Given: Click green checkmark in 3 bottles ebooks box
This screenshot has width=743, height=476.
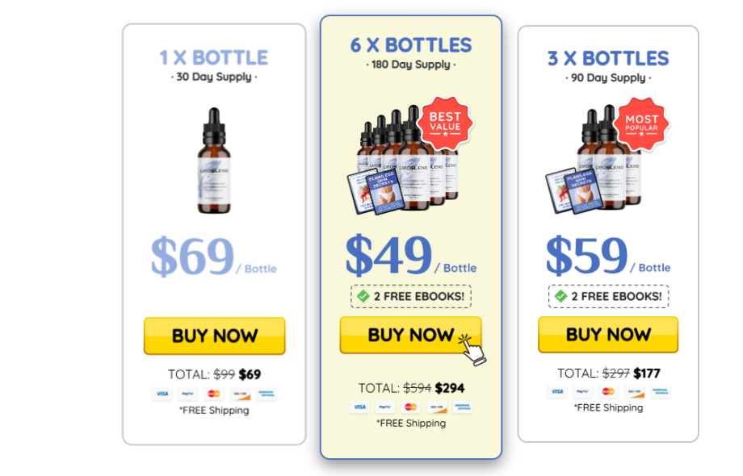Looking at the screenshot, I should click(x=561, y=296).
